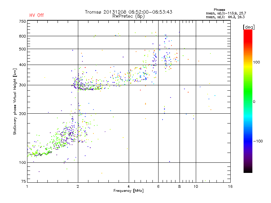
Task: Click the 'Frequency [MHz]' axis label
Action: coord(128,191)
